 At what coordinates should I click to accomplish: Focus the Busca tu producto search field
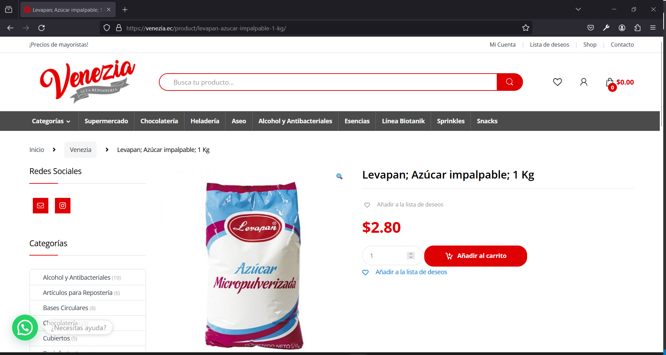[x=328, y=82]
